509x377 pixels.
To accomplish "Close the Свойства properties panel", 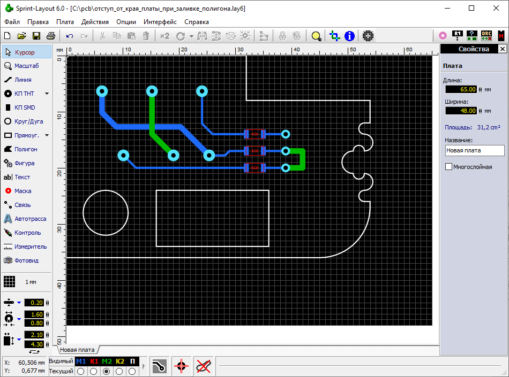I will (x=502, y=49).
